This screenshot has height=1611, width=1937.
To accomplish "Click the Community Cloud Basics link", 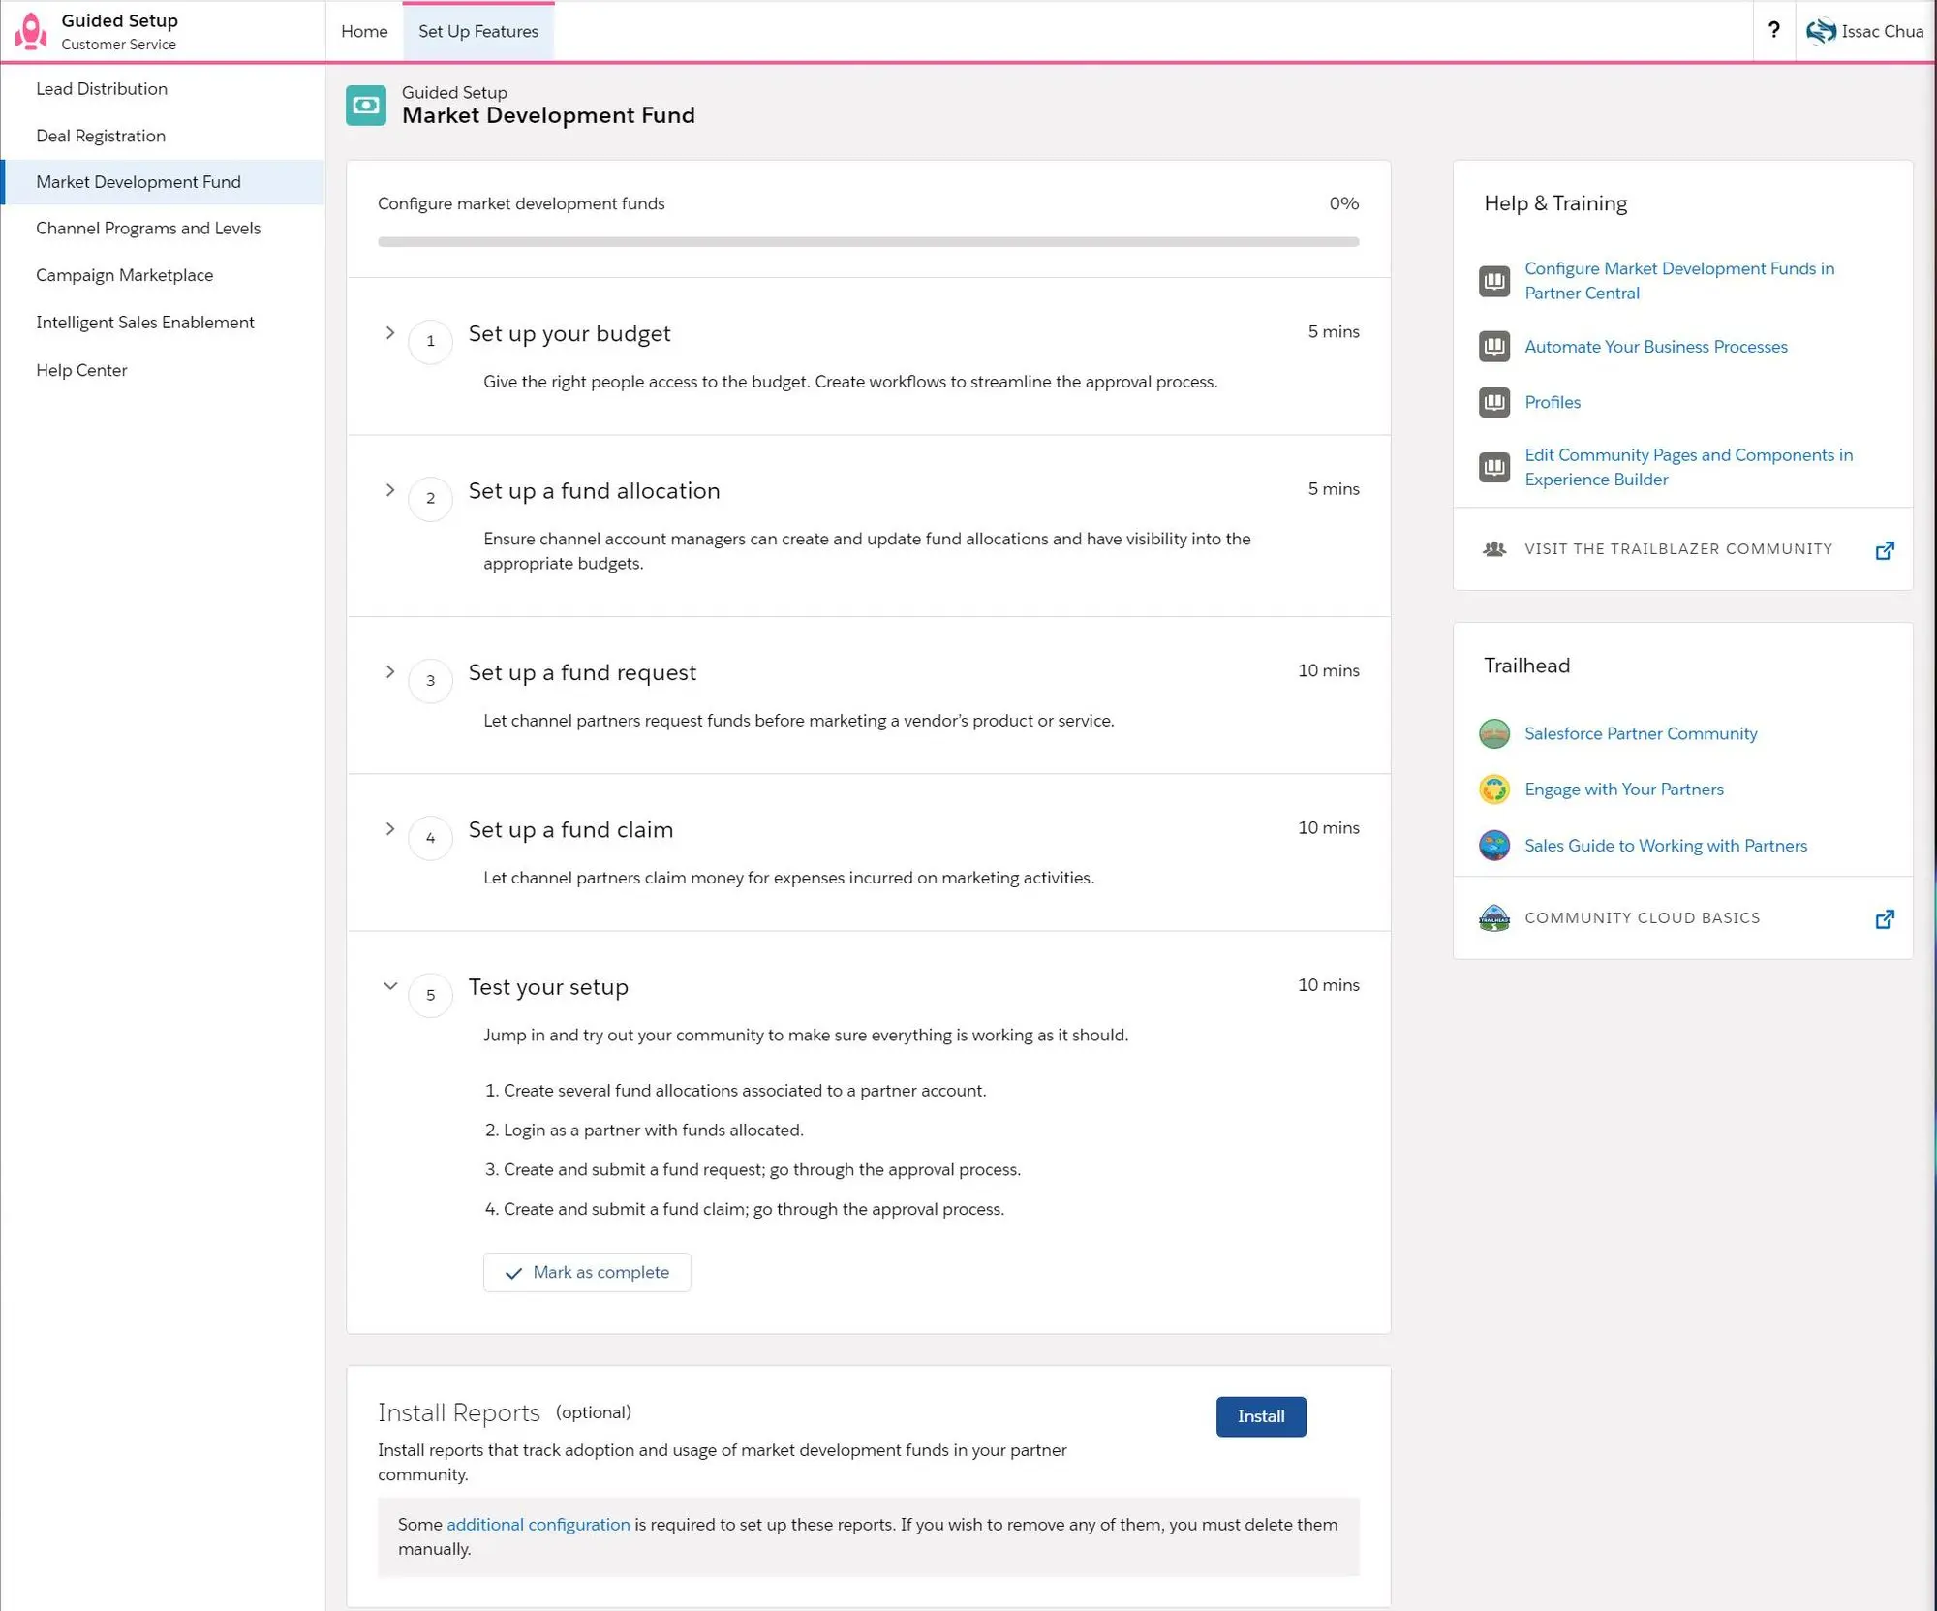I will pos(1642,917).
